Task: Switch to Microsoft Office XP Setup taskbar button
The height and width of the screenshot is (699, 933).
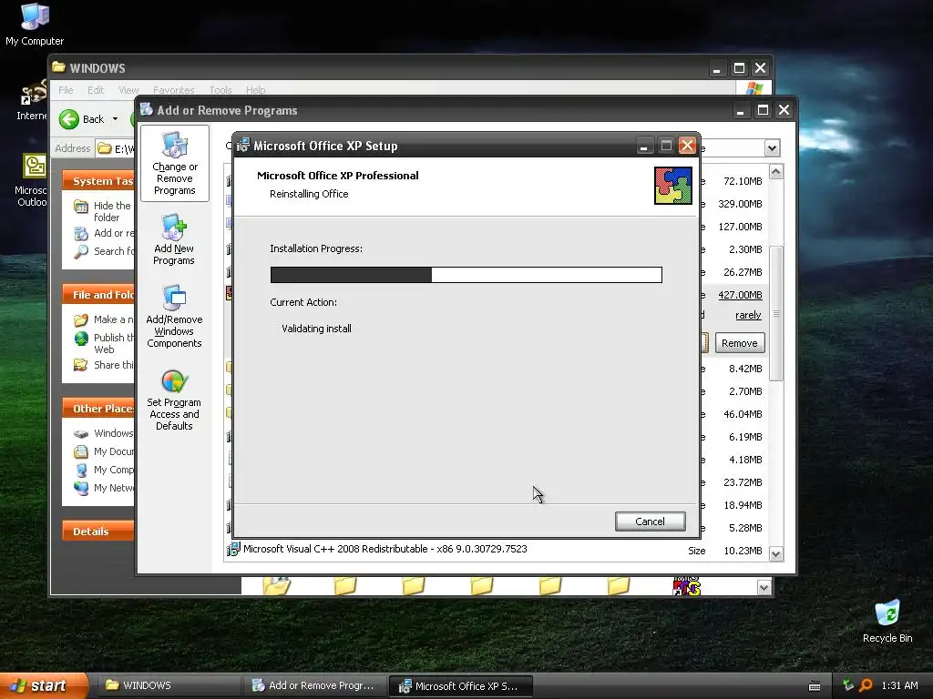Action: (460, 686)
